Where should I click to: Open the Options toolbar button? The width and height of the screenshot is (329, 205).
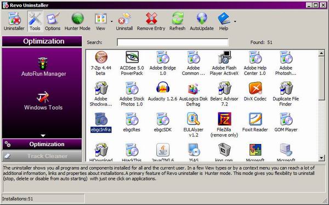coord(53,21)
